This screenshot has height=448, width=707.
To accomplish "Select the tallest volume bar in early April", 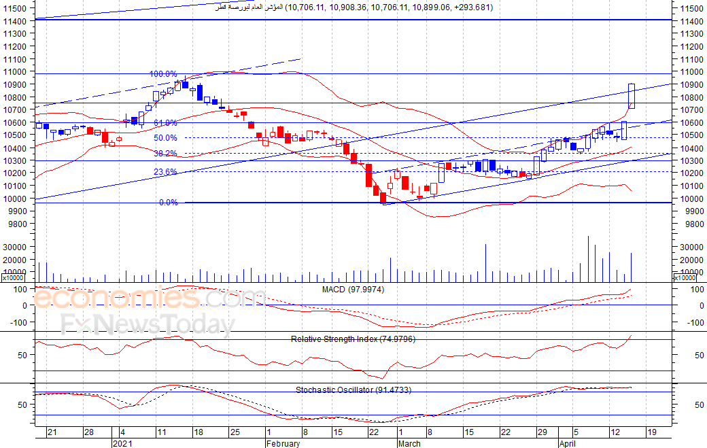I will point(588,259).
